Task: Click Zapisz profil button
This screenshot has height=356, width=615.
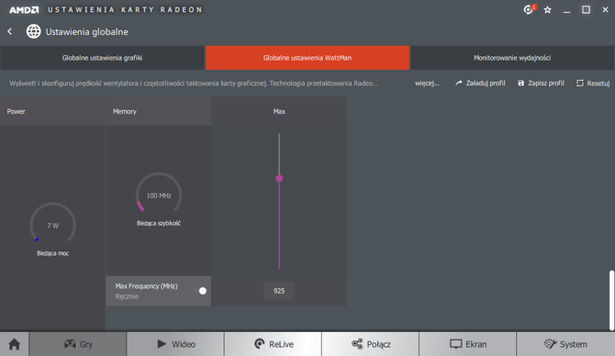Action: pyautogui.click(x=541, y=83)
